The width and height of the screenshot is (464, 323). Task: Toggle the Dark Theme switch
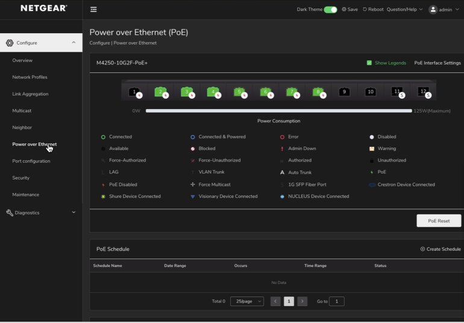(x=330, y=10)
